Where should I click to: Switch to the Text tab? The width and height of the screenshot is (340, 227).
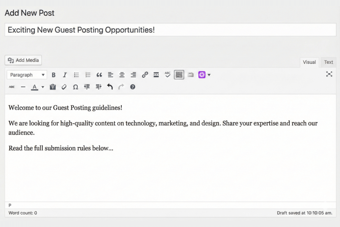[x=328, y=62]
